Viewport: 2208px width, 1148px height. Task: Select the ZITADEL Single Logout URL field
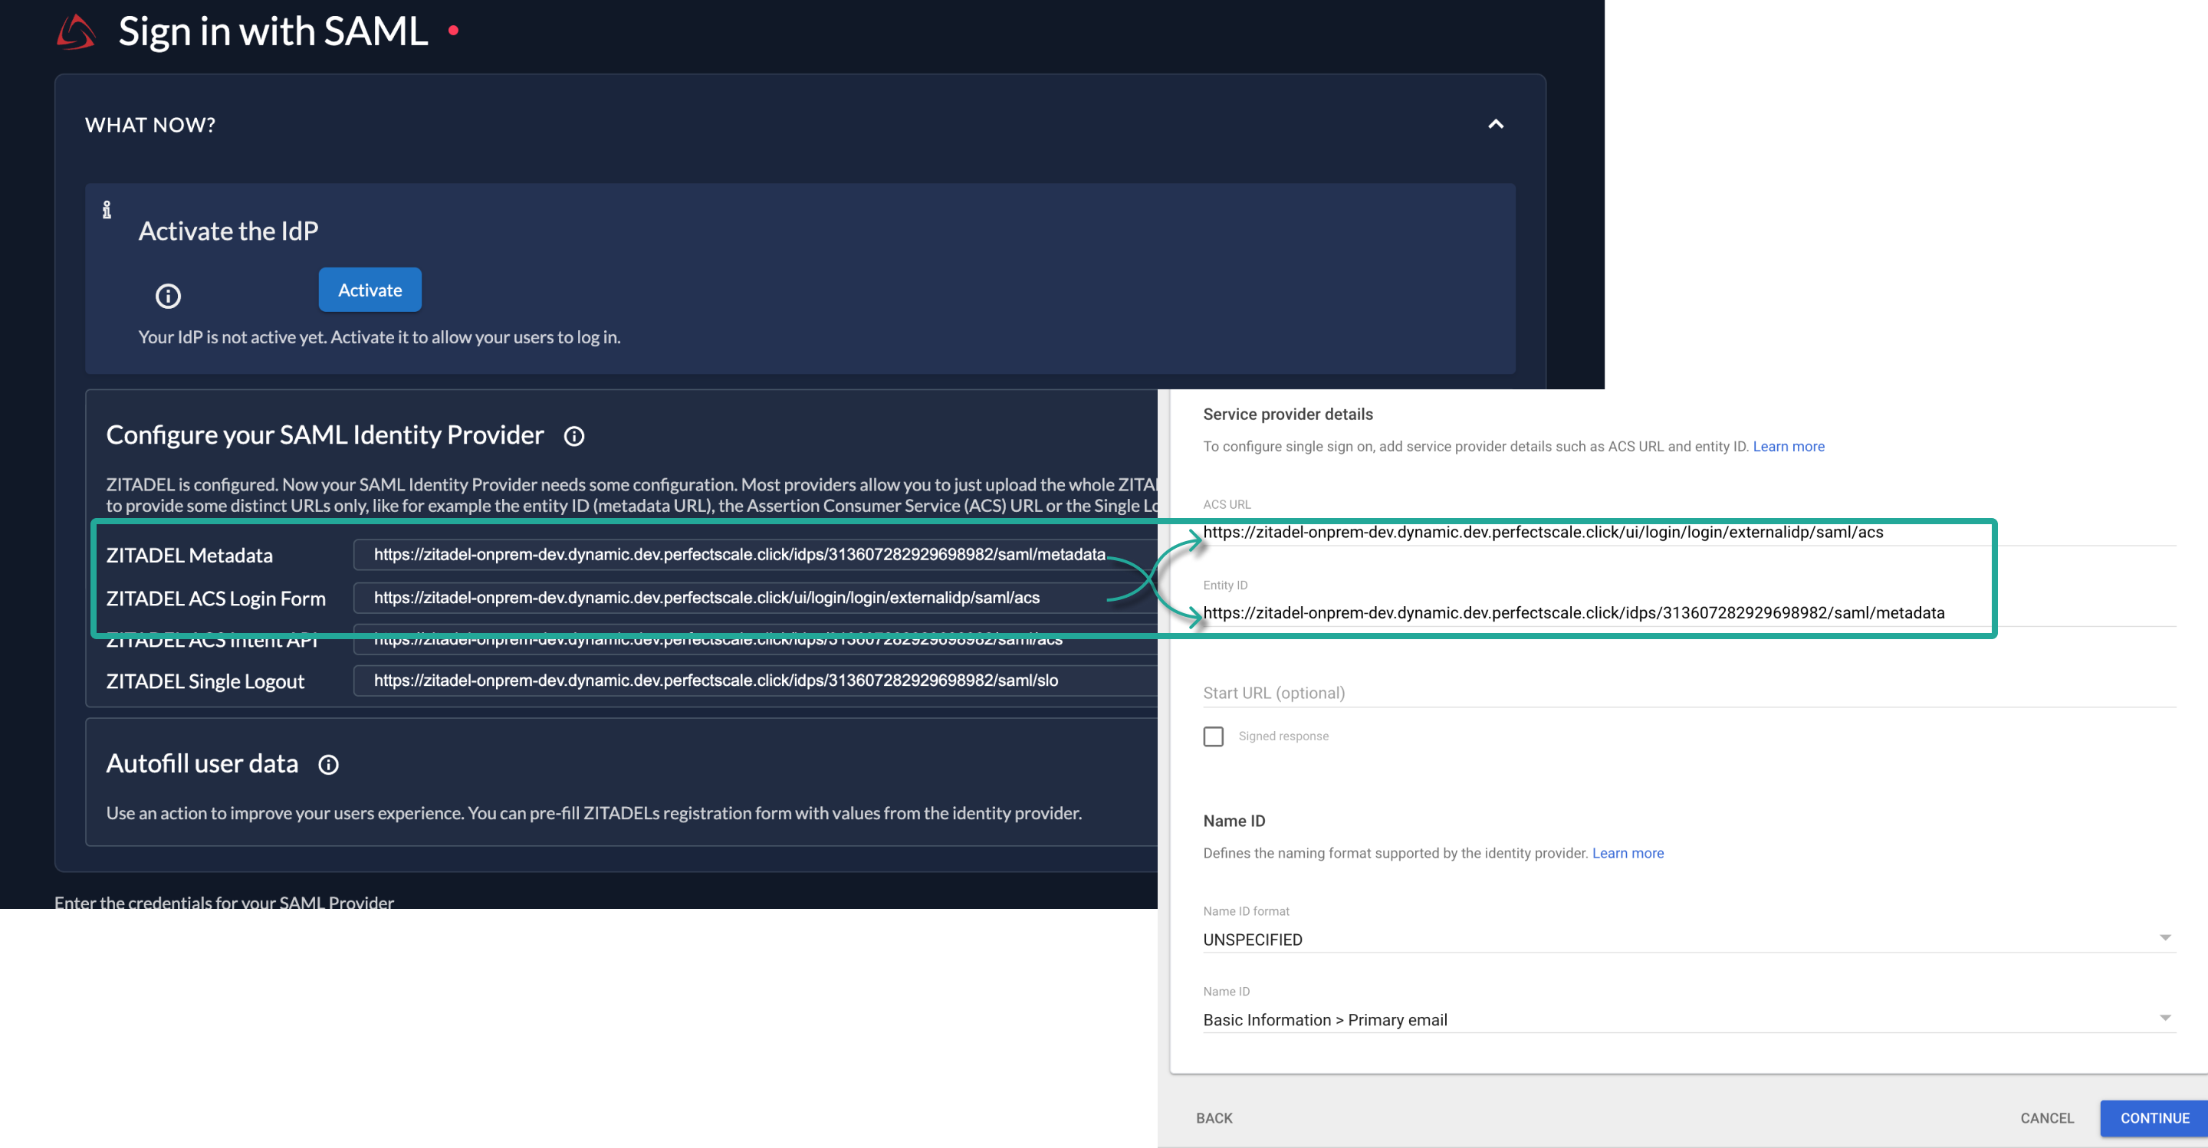coord(754,681)
